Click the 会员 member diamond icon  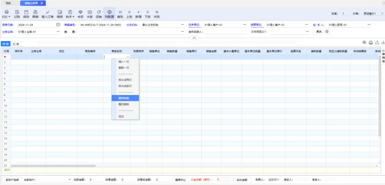point(80,14)
